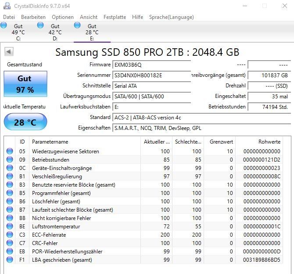Select the Luftstromtemperatur parameter text

56,227
